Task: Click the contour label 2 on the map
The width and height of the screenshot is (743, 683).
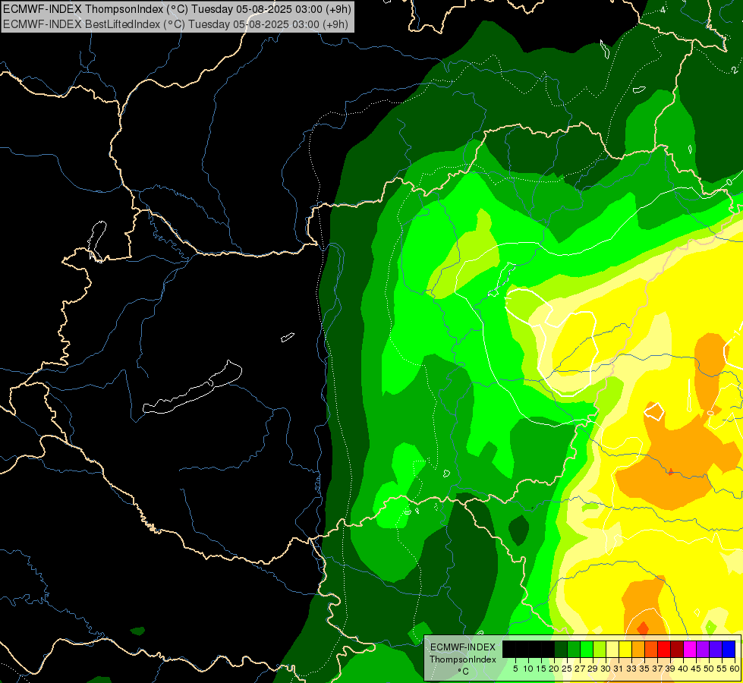Action: [734, 70]
